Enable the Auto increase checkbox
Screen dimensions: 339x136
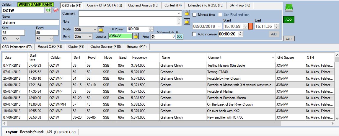[x=194, y=34]
